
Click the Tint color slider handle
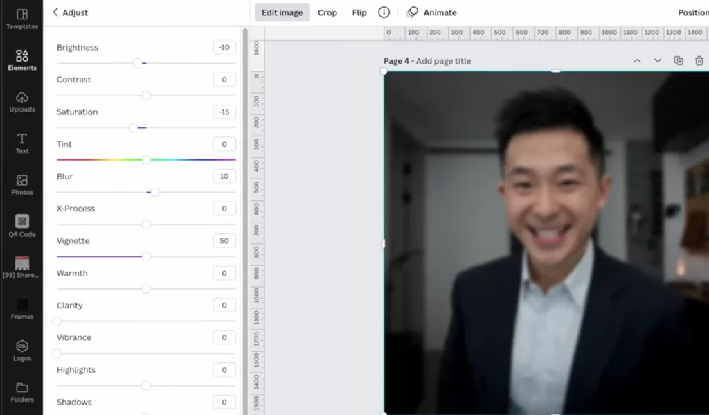pos(146,160)
